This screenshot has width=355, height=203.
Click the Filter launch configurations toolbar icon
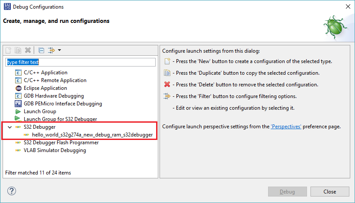click(x=52, y=50)
